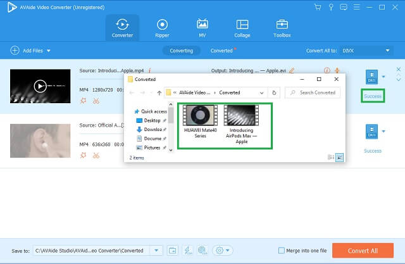Viewport: 405px width, 264px height.
Task: Open the Toolbox tab
Action: pos(282,28)
